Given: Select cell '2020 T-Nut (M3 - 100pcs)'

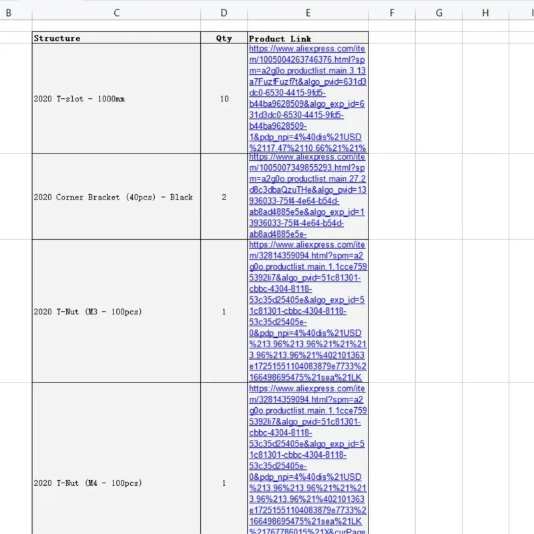Looking at the screenshot, I should pyautogui.click(x=116, y=311).
